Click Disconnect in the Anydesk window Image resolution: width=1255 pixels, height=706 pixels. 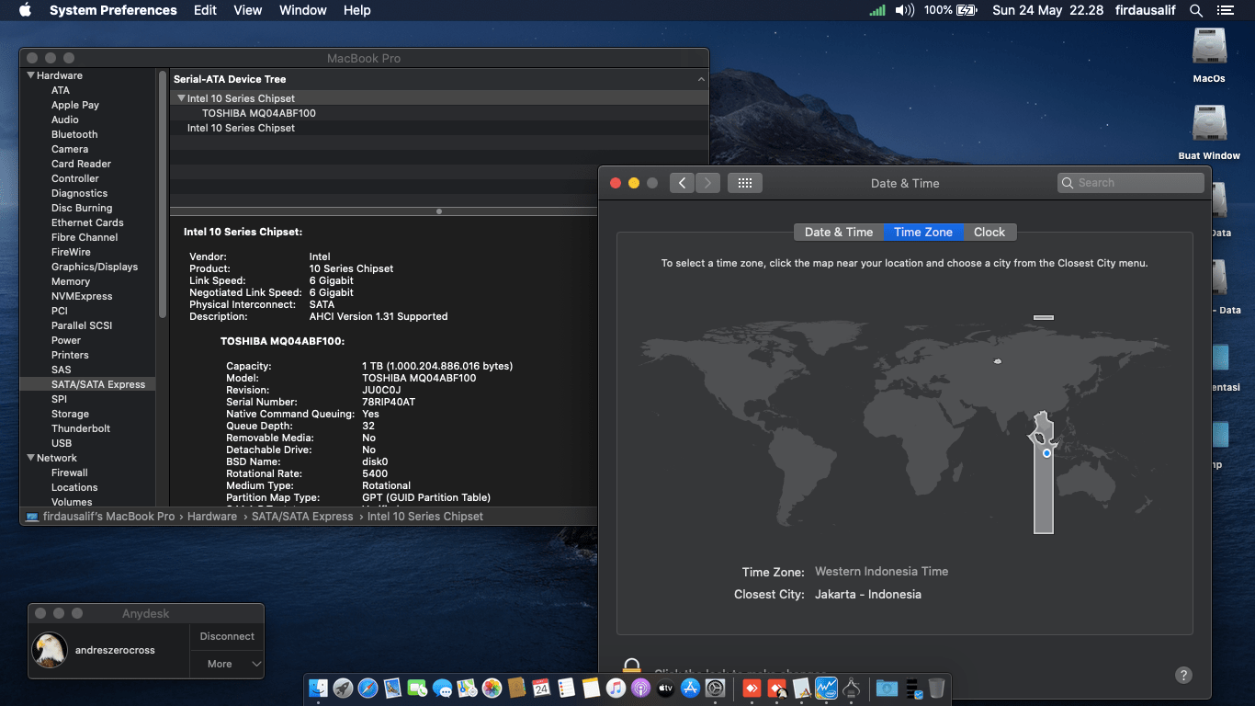click(x=226, y=635)
